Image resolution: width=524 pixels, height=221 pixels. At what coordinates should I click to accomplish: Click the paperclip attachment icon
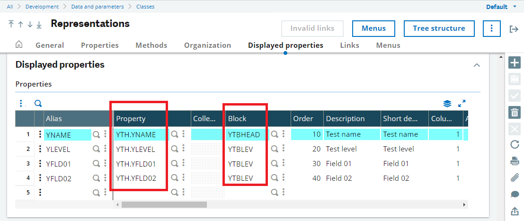(515, 177)
